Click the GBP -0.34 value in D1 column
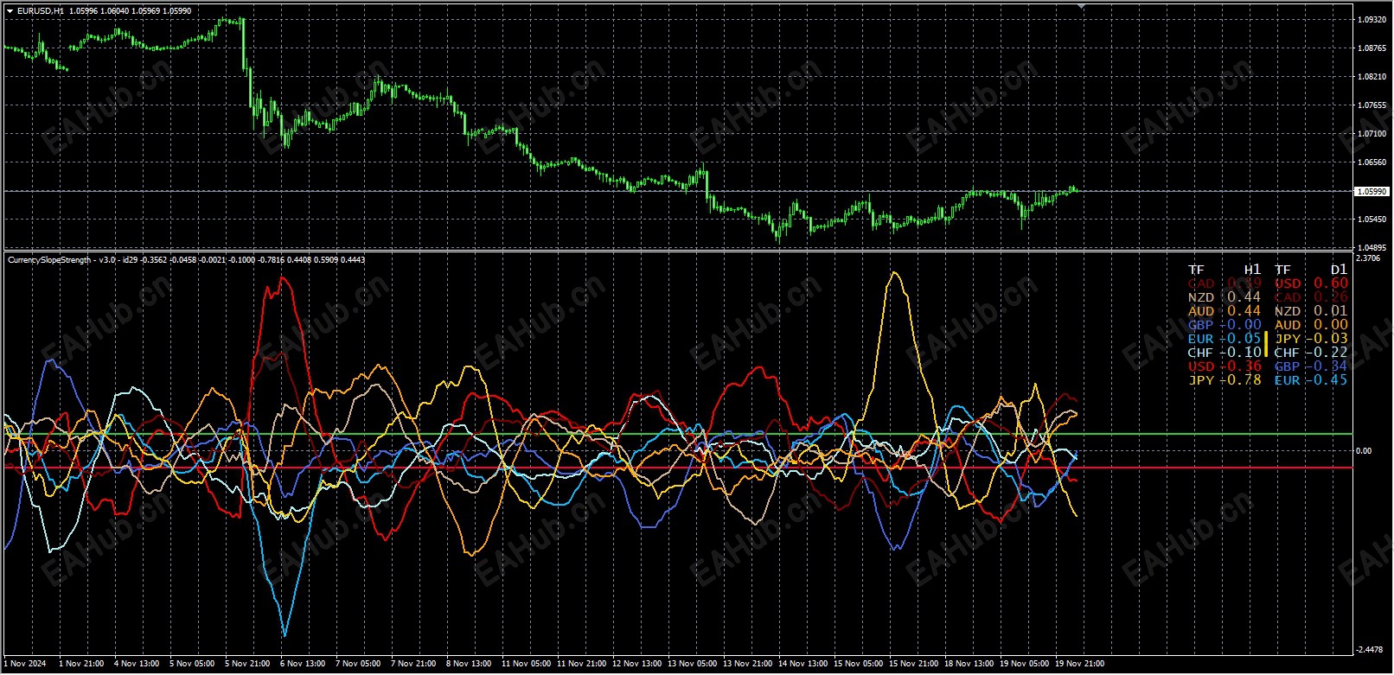This screenshot has height=675, width=1394. click(x=1311, y=366)
